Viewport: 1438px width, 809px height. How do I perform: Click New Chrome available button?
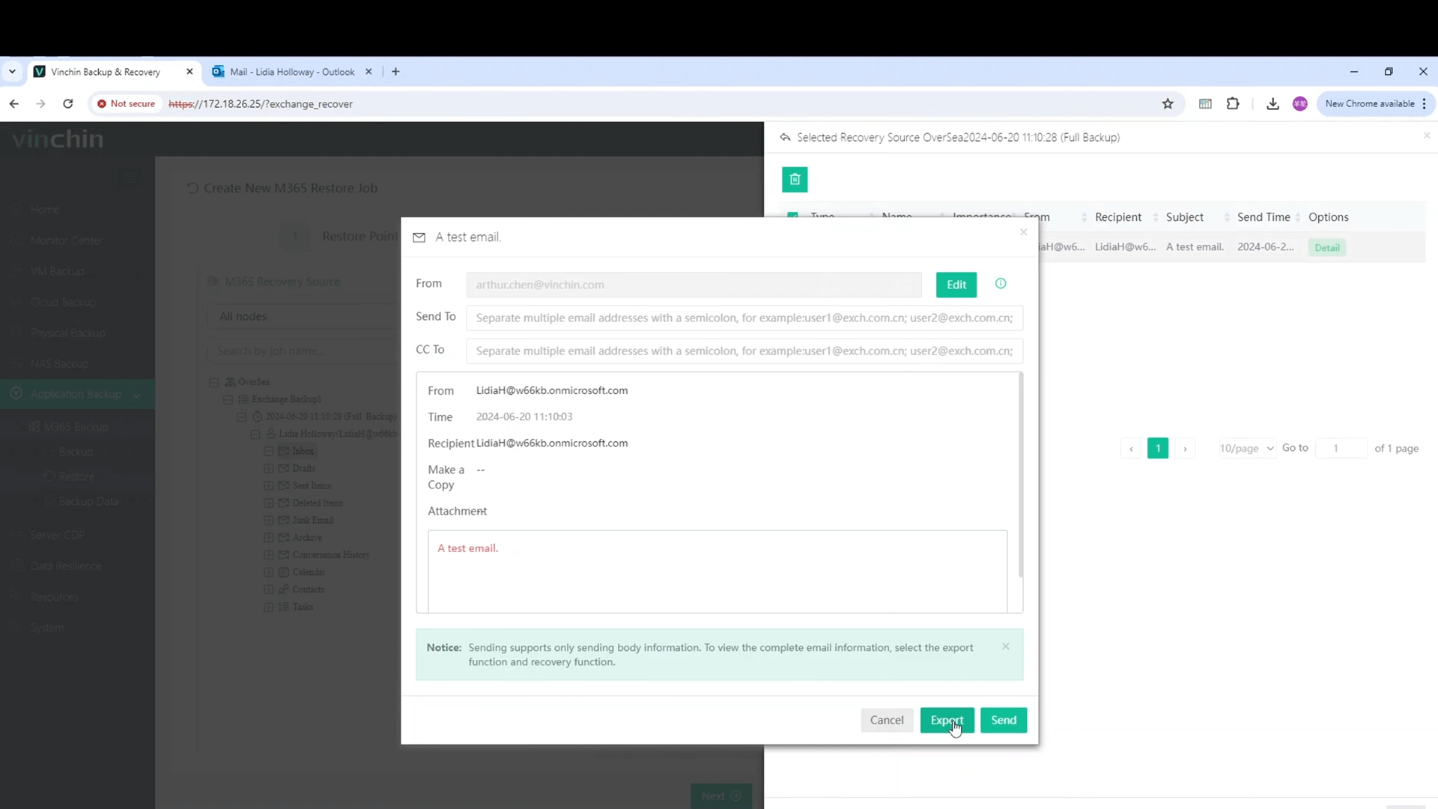pos(1375,104)
